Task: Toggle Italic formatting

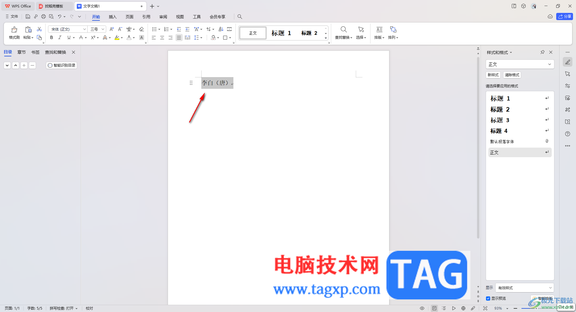Action: click(60, 37)
